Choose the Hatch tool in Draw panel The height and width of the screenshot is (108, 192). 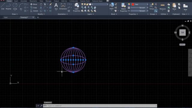25,11
